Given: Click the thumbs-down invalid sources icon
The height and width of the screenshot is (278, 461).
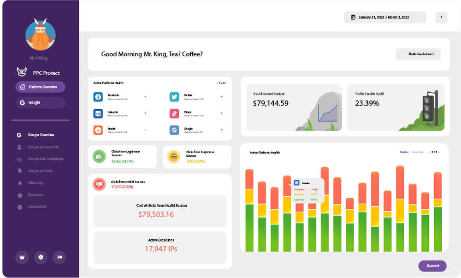Looking at the screenshot, I should (99, 184).
